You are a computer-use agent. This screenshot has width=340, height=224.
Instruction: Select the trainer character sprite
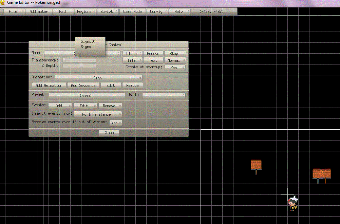coord(293,203)
